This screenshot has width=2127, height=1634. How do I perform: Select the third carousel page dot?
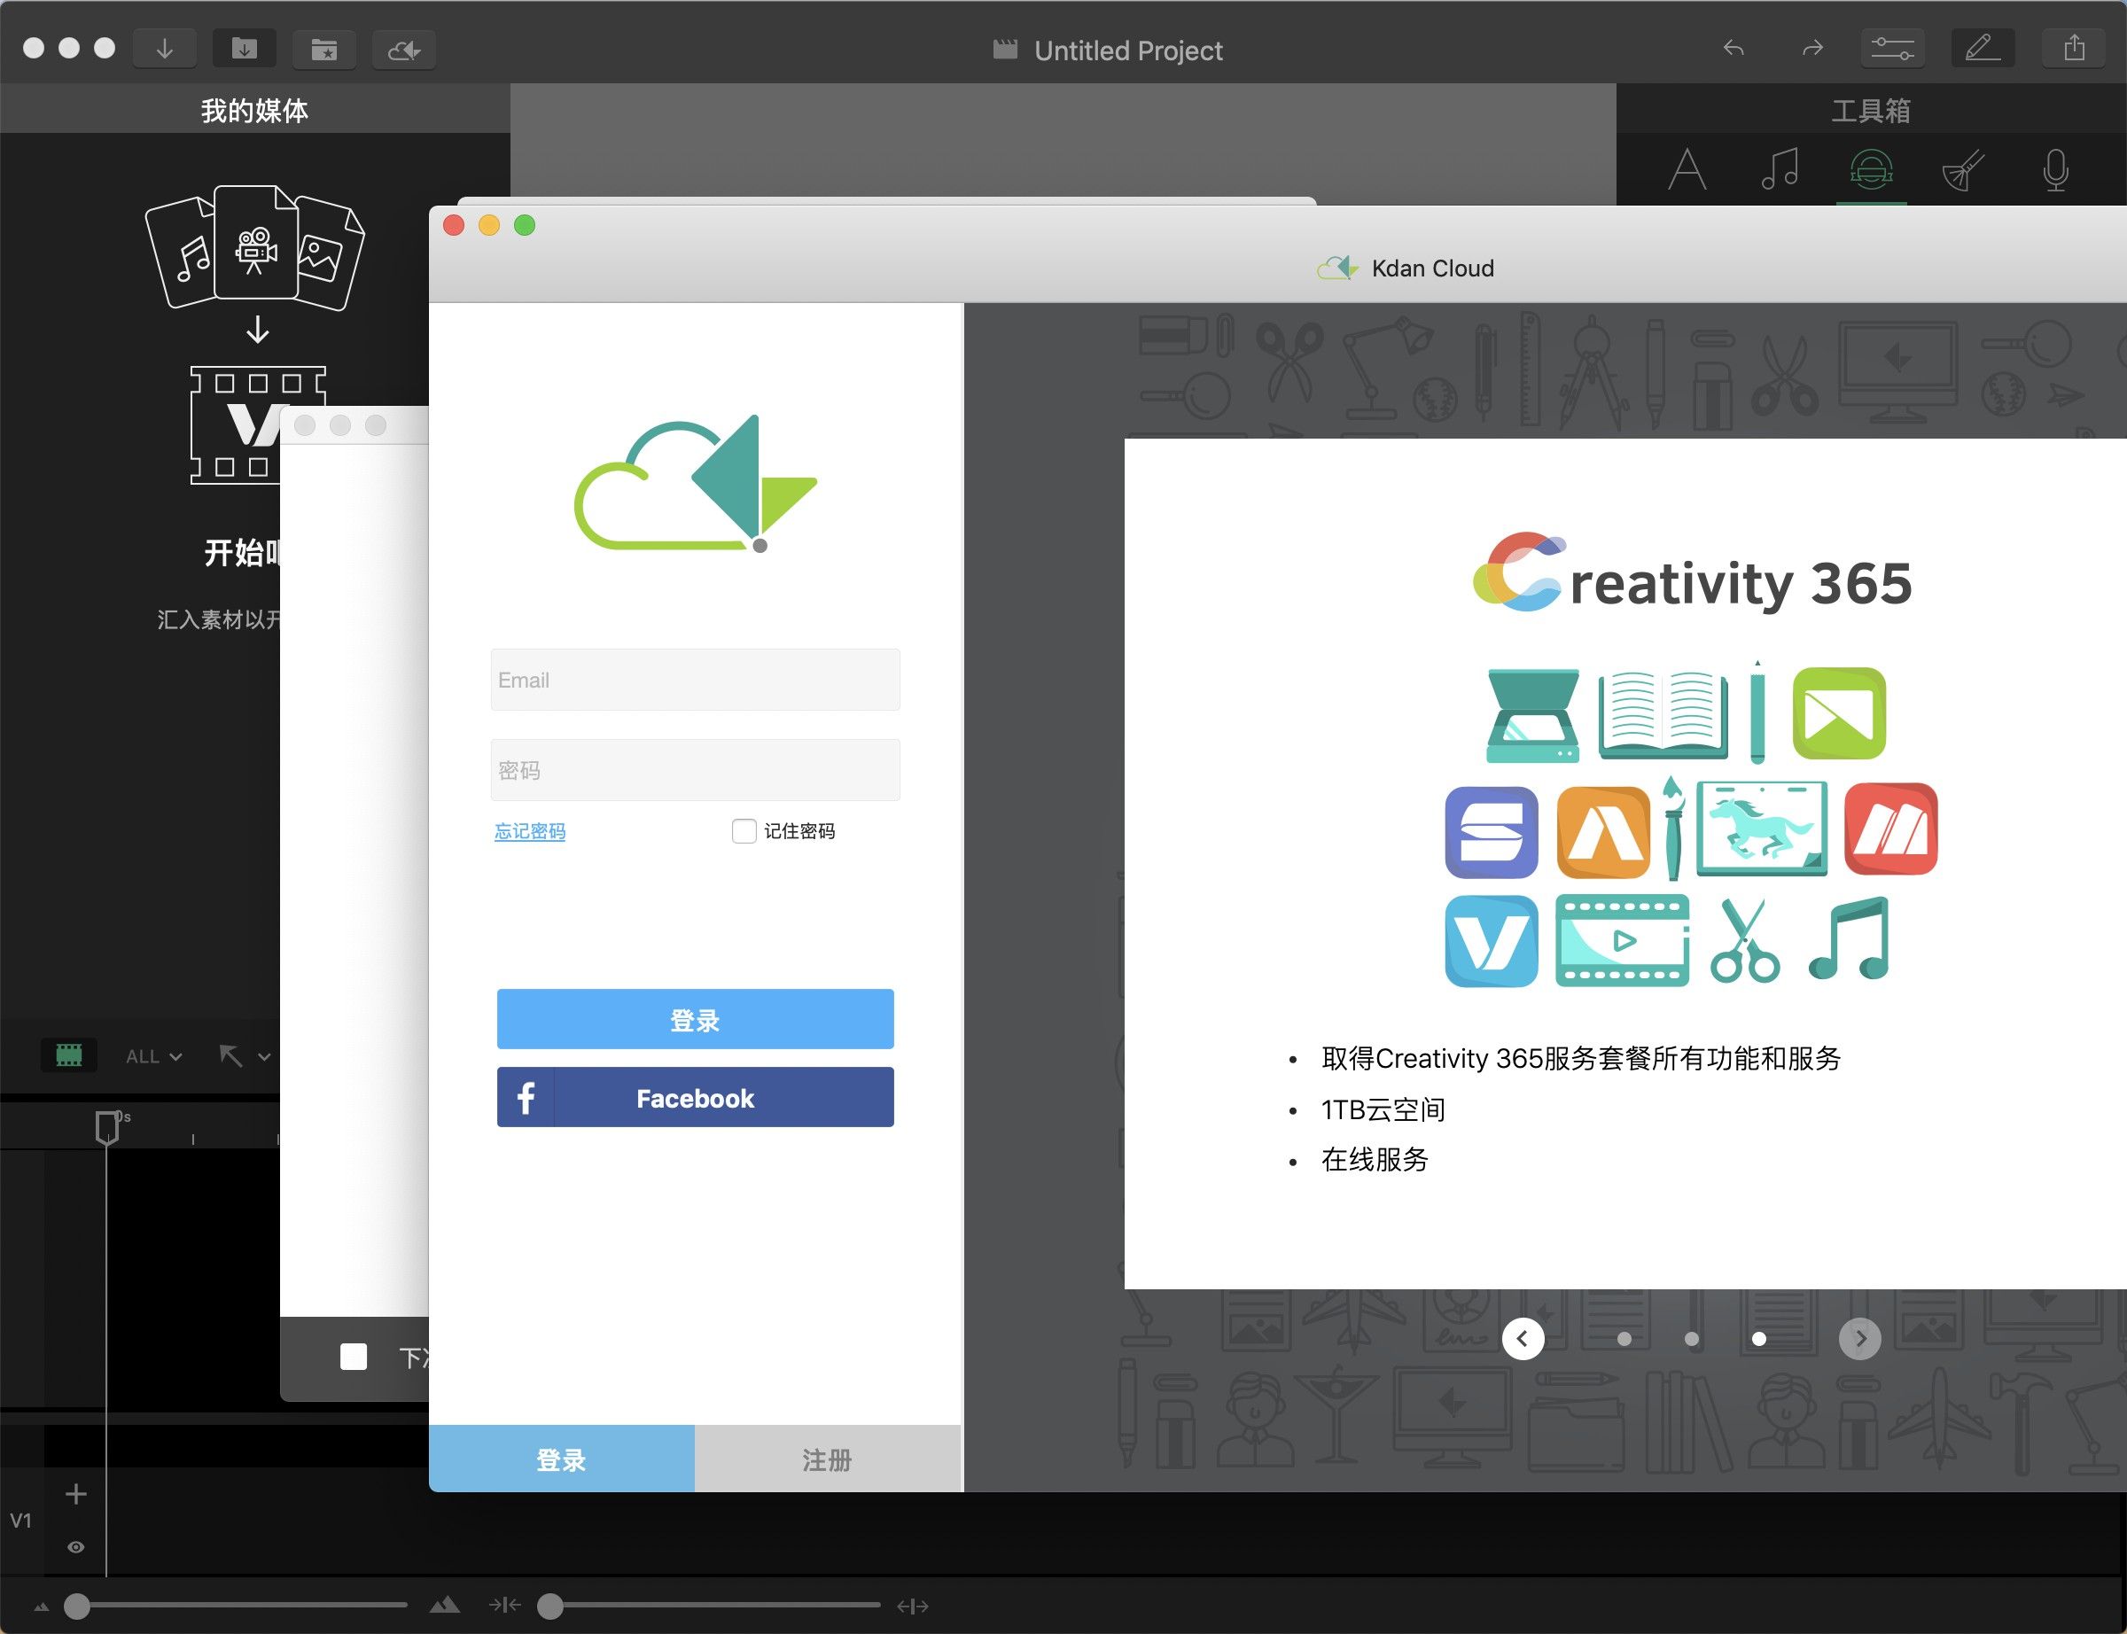[1758, 1339]
